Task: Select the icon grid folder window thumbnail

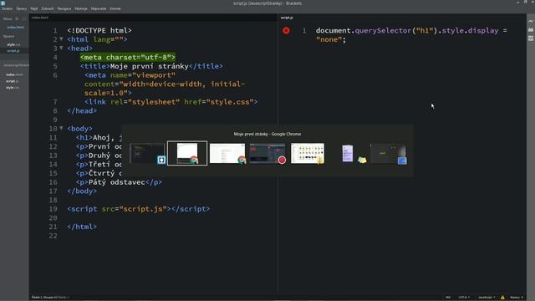Action: [x=308, y=153]
